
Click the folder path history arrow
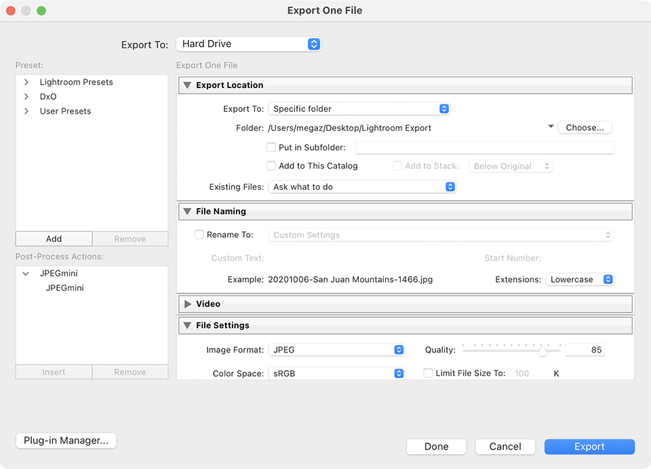551,127
